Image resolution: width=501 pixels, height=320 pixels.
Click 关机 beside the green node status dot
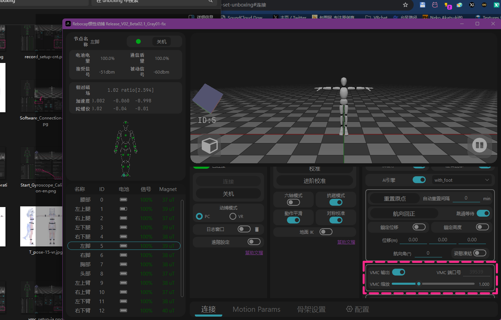tap(162, 42)
